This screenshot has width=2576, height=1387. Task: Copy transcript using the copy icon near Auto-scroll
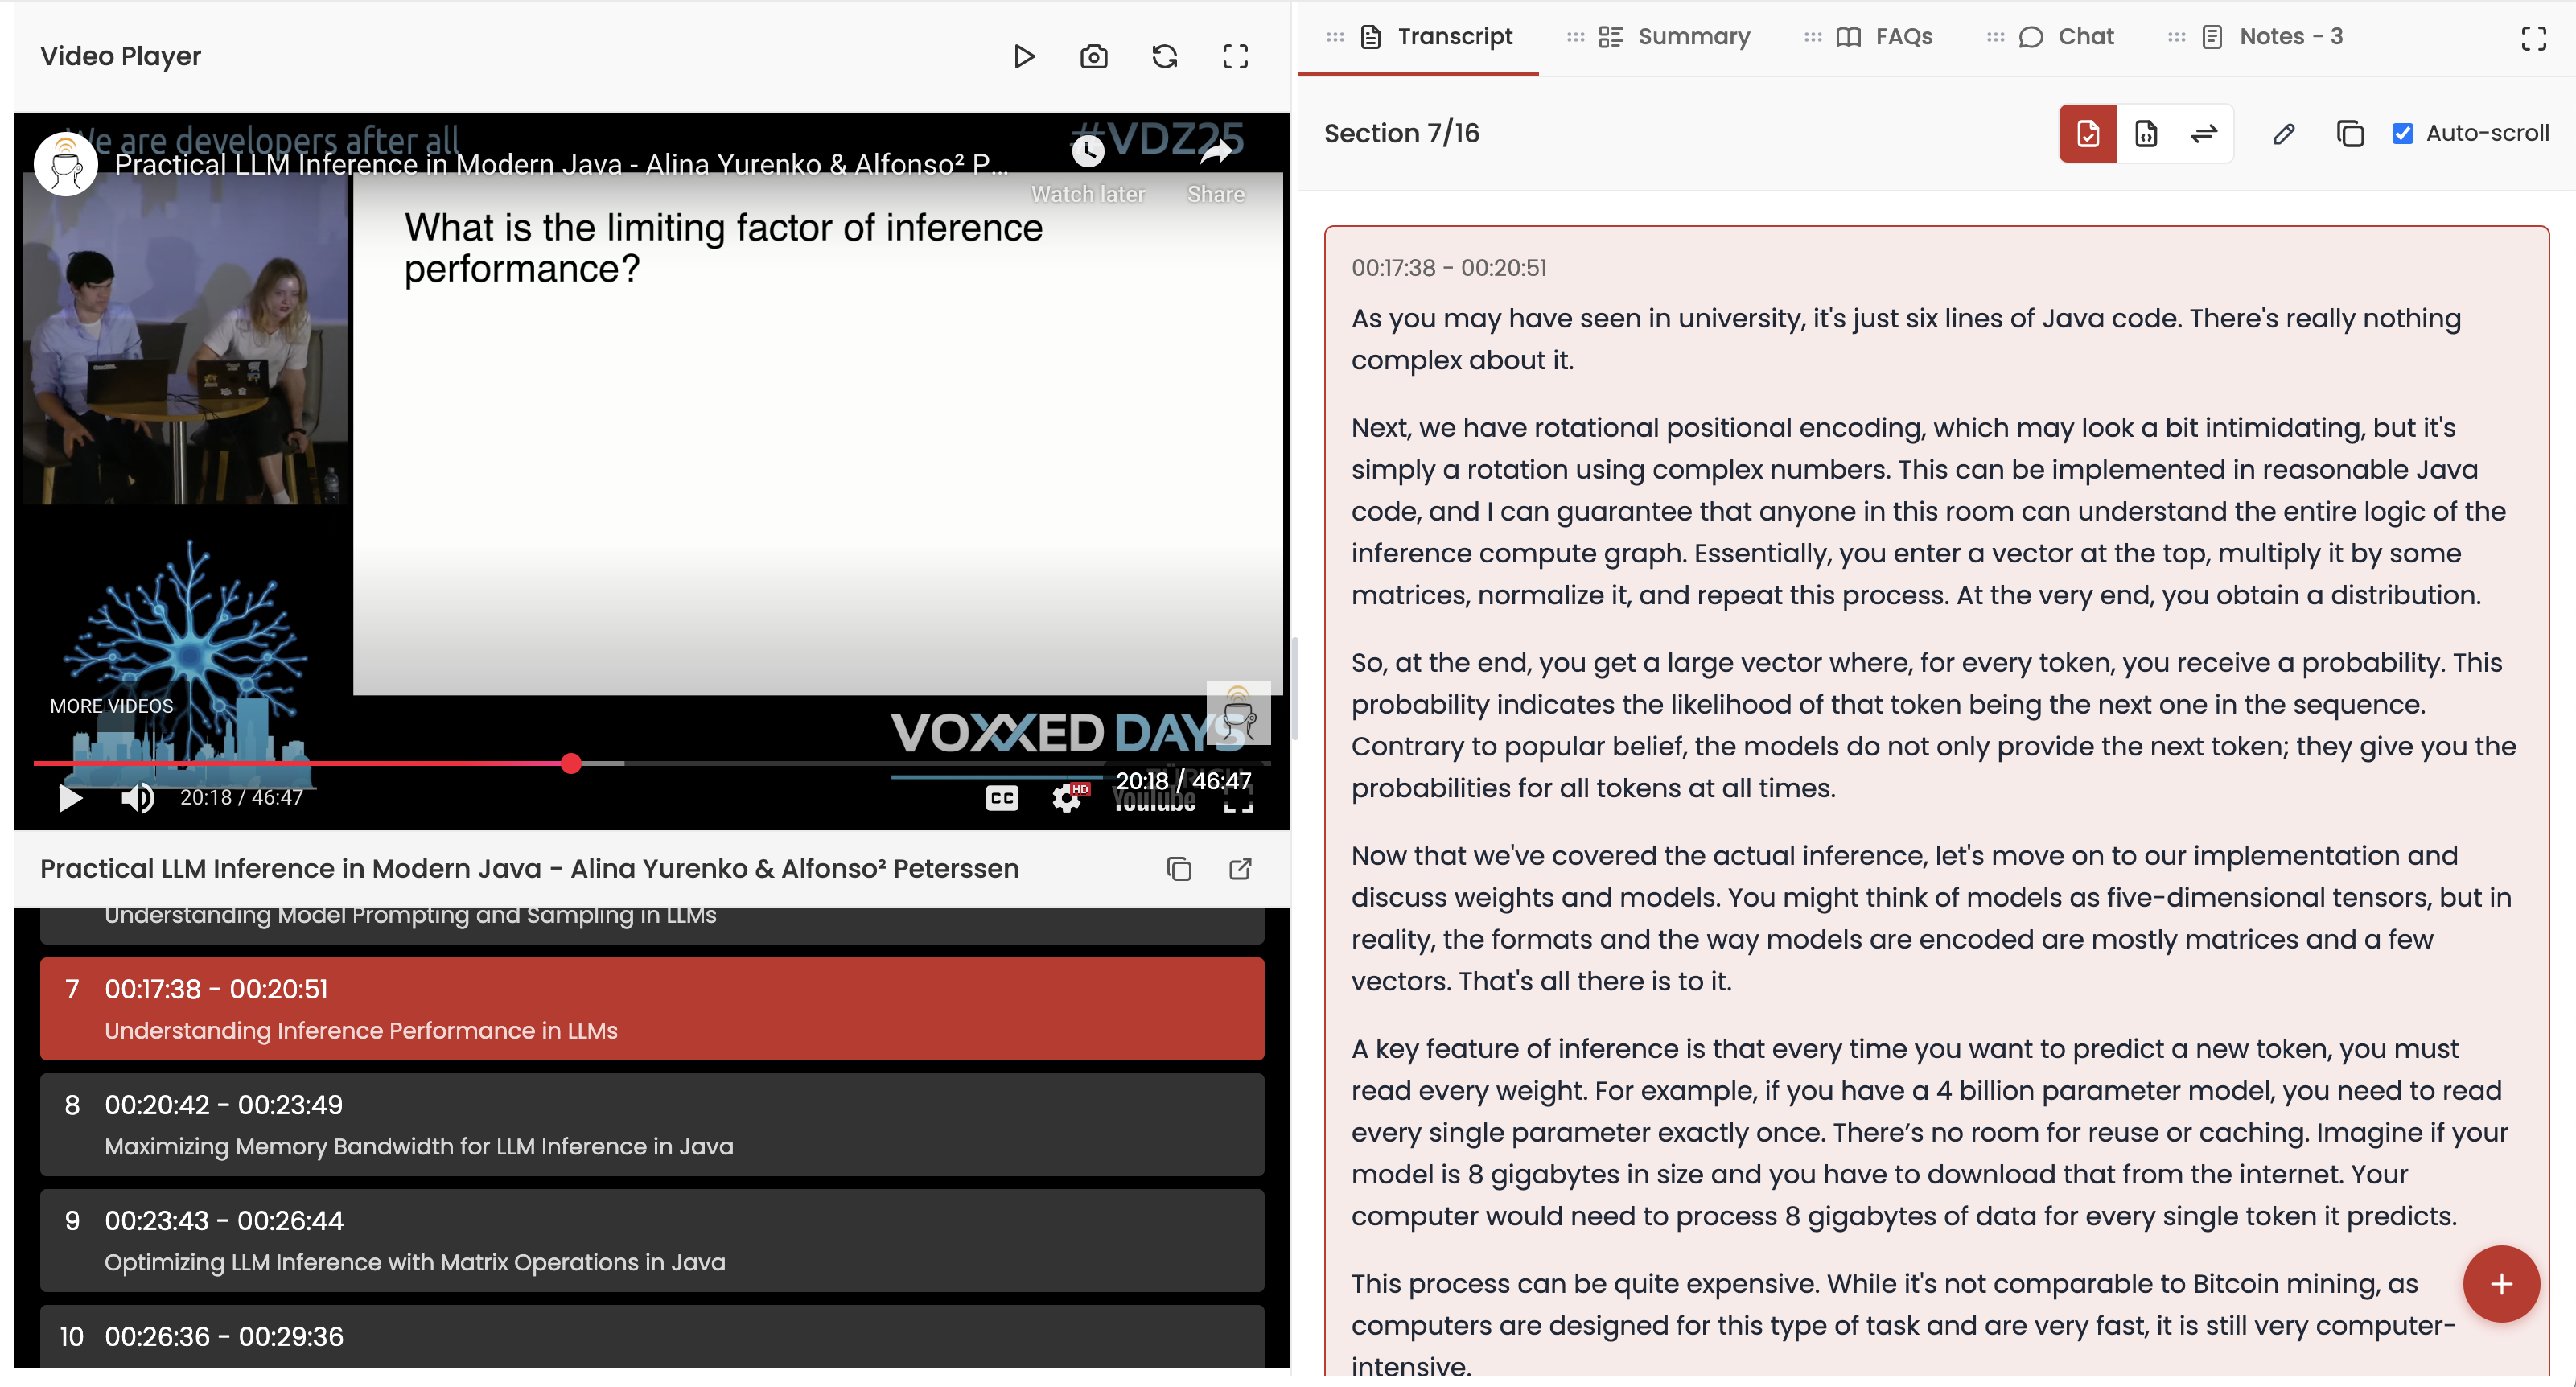(x=2349, y=133)
